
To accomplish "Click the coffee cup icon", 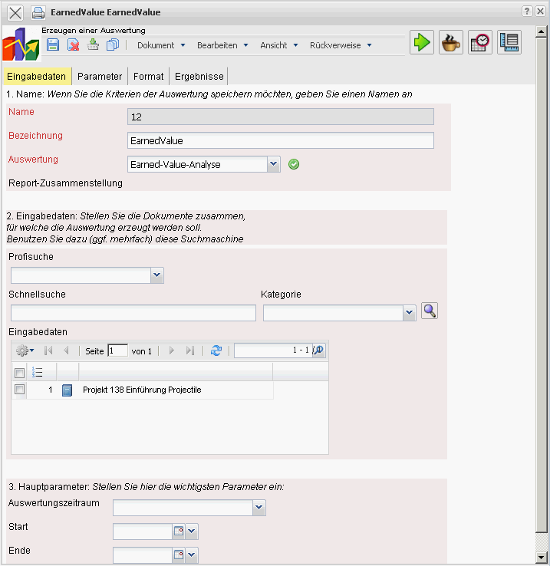I will click(x=450, y=43).
